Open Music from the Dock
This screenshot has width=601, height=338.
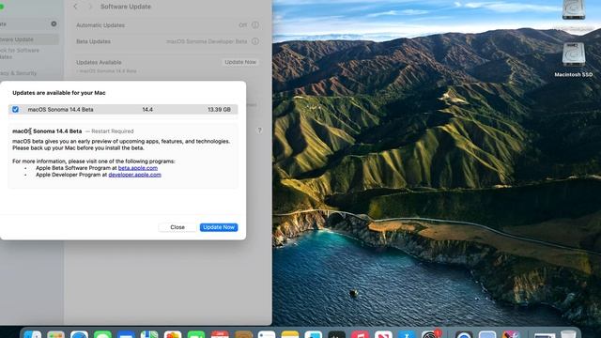point(360,334)
